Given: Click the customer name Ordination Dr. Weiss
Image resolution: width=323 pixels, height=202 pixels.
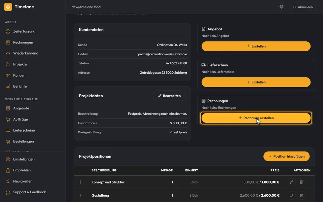Looking at the screenshot, I should point(172,45).
